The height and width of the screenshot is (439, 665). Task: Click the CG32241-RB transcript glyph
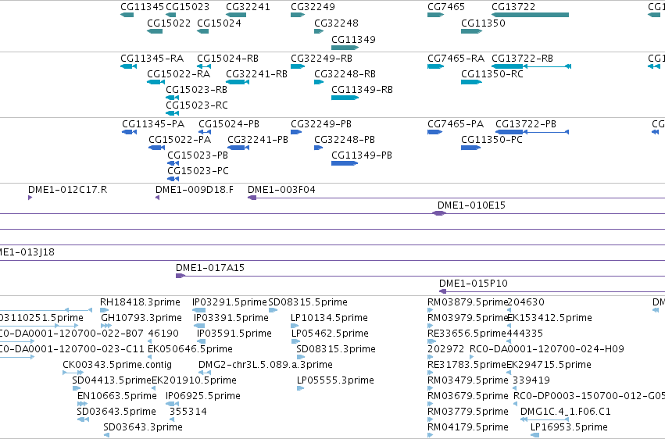238,82
